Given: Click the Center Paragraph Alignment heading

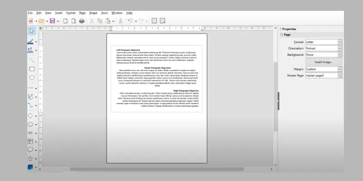Looking at the screenshot, I should (x=157, y=68).
